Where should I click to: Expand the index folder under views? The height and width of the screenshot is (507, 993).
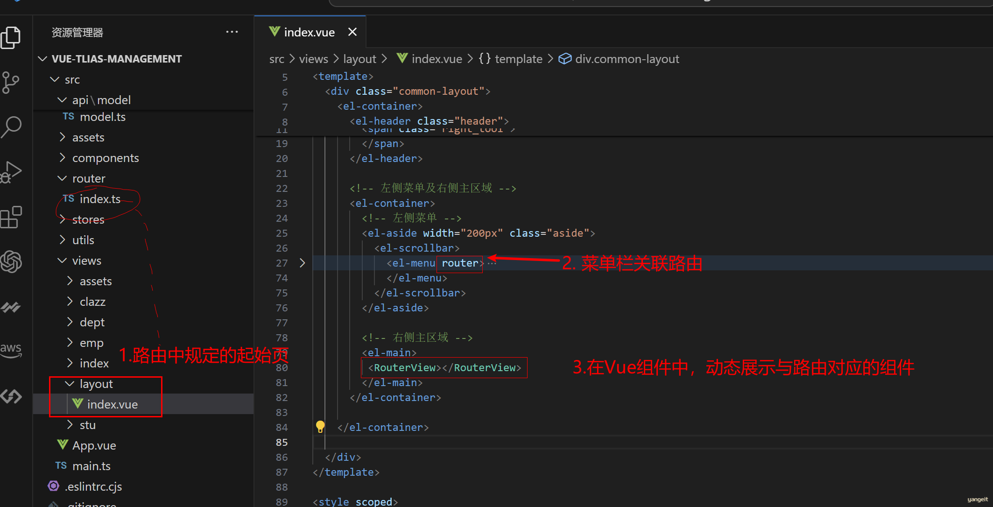[70, 363]
